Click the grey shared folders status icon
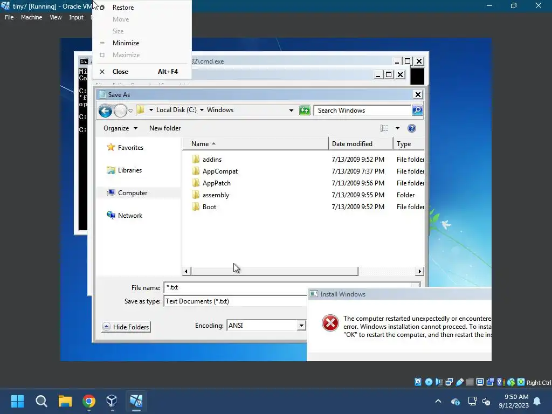This screenshot has height=414, width=552. (470, 382)
